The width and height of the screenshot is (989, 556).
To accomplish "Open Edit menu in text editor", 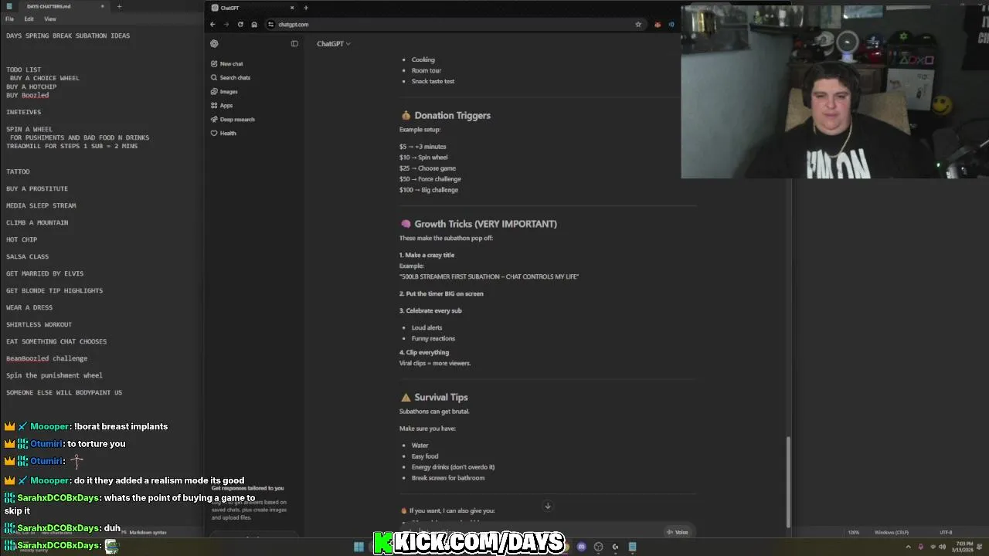I will 29,19.
